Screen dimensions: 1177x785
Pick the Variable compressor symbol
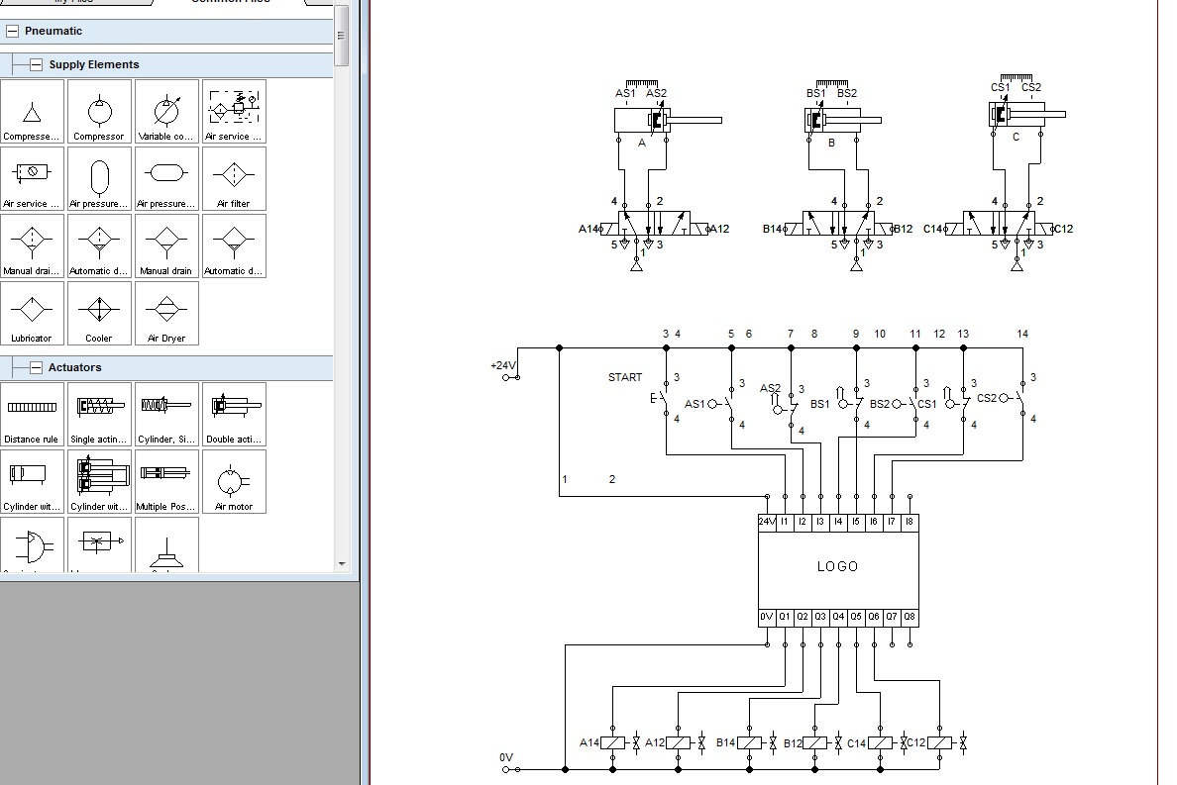(x=166, y=111)
